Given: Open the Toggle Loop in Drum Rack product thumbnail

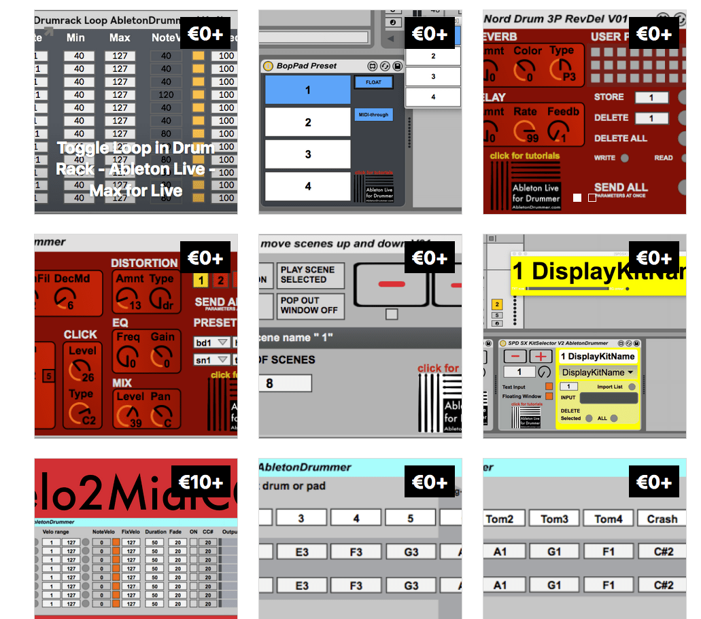Looking at the screenshot, I should pos(136,111).
